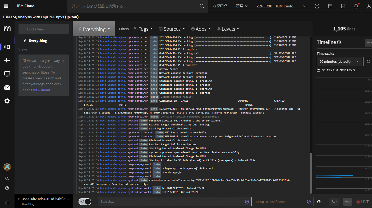Click the Timeline help question mark
The image size is (372, 208).
[339, 42]
